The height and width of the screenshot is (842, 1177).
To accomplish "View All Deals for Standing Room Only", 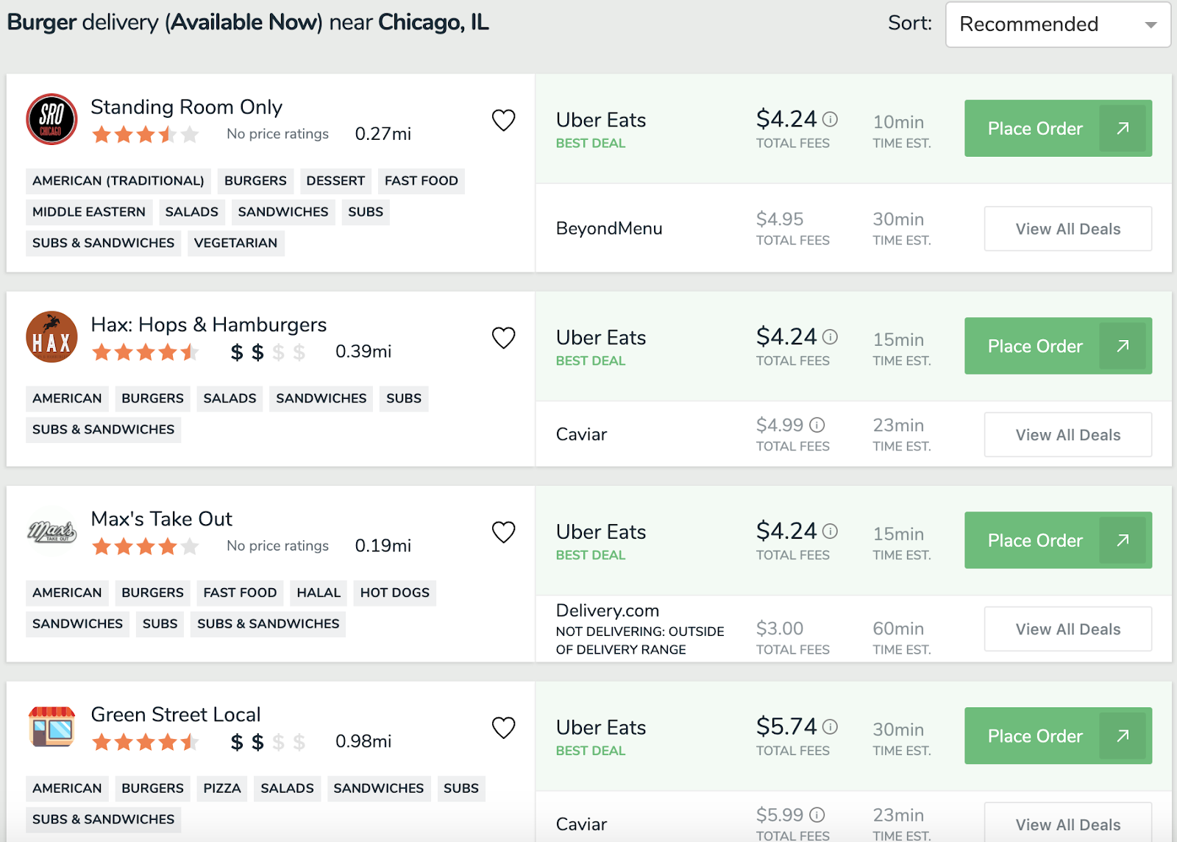I will click(x=1067, y=229).
